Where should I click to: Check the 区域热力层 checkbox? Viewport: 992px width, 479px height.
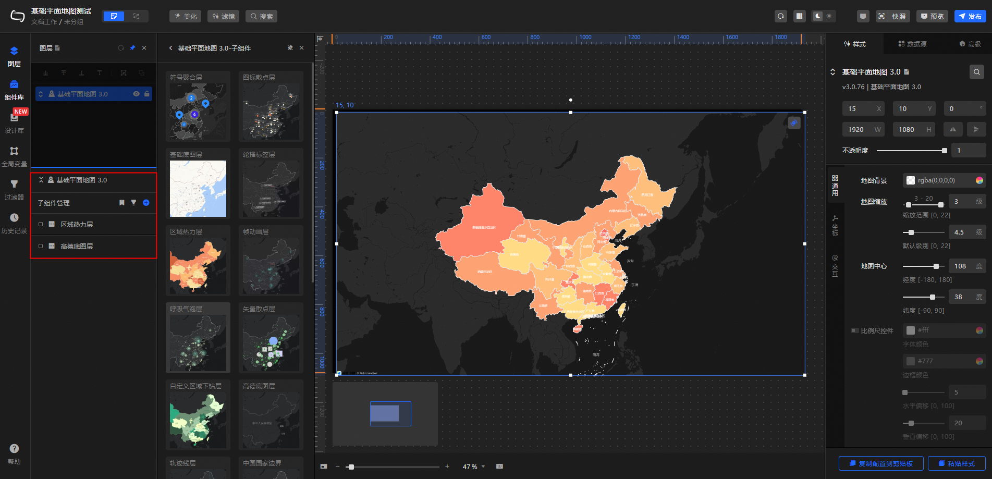tap(41, 224)
